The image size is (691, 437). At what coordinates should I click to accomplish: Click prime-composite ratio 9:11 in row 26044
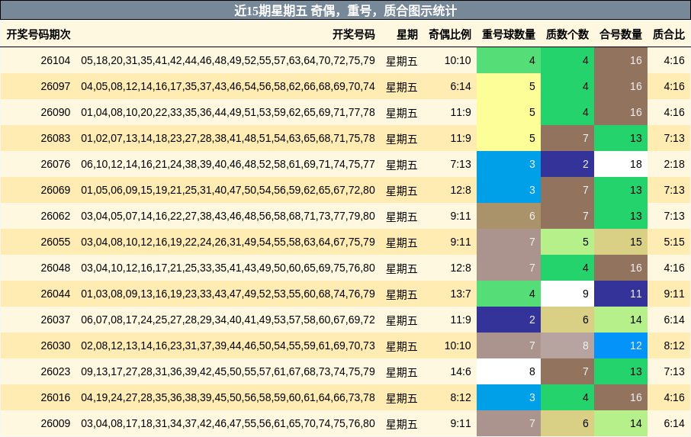(x=674, y=294)
